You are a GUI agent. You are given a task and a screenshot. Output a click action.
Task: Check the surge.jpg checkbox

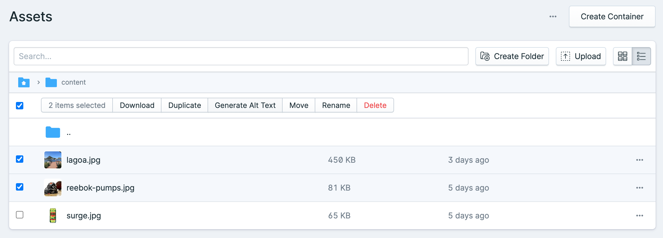20,215
